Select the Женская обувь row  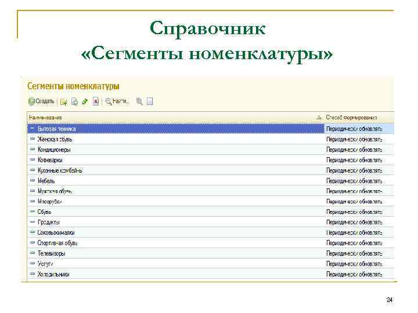pos(211,139)
